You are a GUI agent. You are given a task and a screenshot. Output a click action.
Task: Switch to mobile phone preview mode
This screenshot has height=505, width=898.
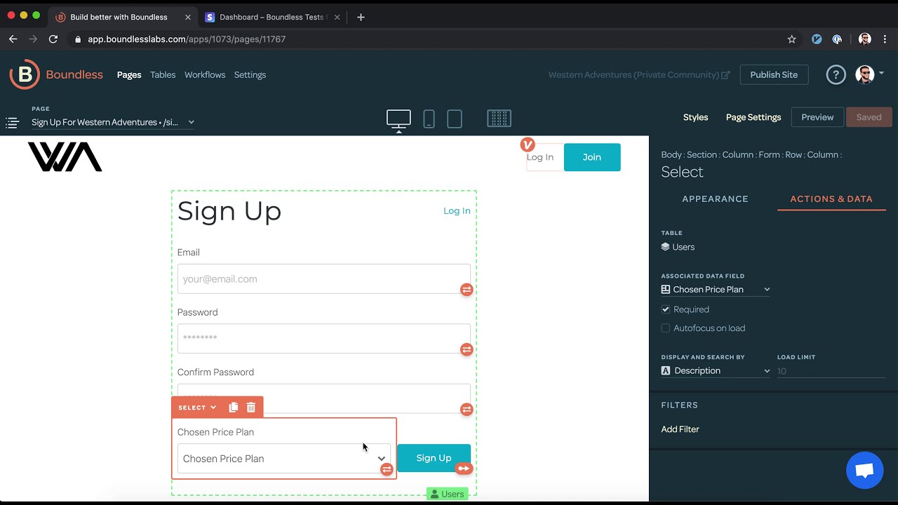point(429,119)
